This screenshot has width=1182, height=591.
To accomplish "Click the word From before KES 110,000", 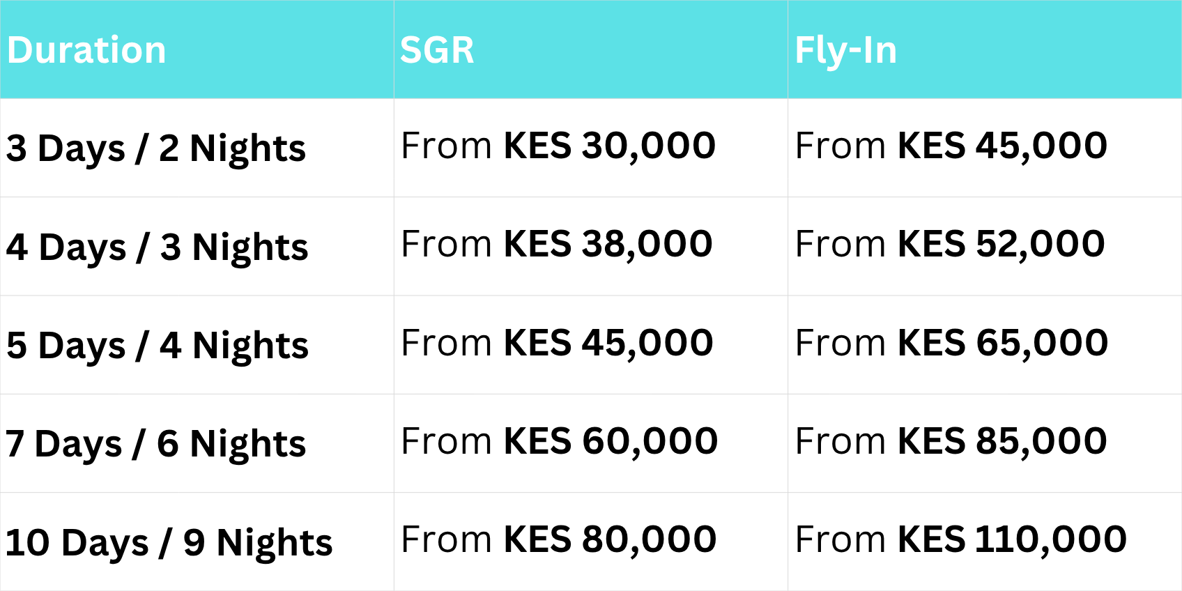I will pyautogui.click(x=841, y=540).
